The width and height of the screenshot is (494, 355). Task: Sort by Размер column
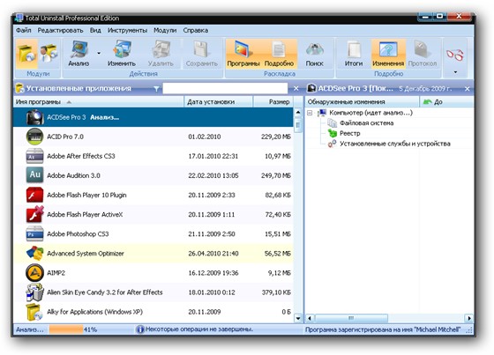(273, 101)
